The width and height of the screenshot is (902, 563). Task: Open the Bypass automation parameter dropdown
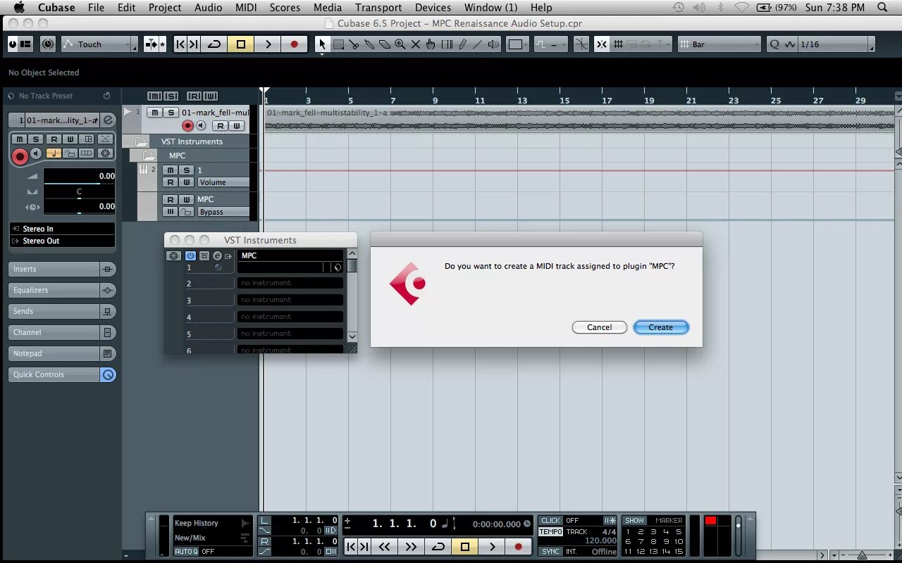coord(223,212)
